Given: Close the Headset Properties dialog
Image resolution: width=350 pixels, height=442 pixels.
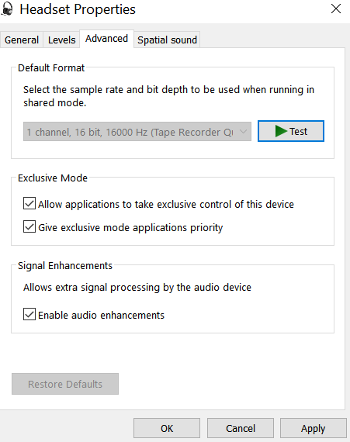Looking at the screenshot, I should pyautogui.click(x=335, y=9).
